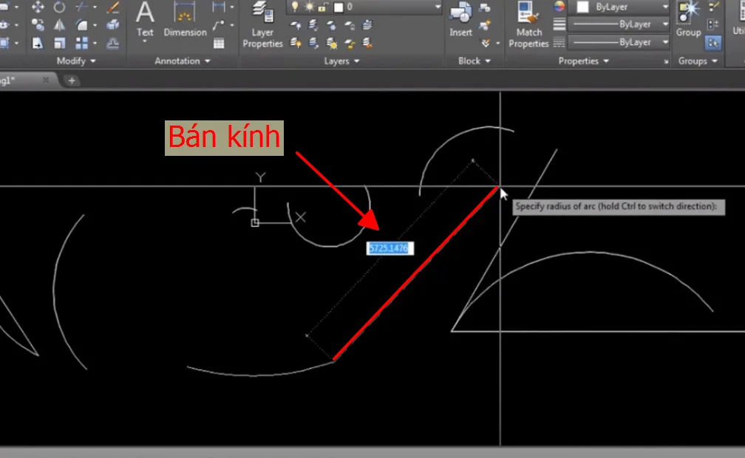Expand the Modify panel title
The image size is (745, 458).
coord(76,61)
